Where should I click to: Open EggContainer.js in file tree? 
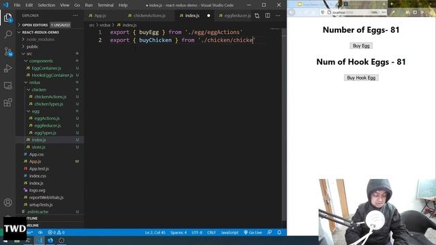click(46, 68)
